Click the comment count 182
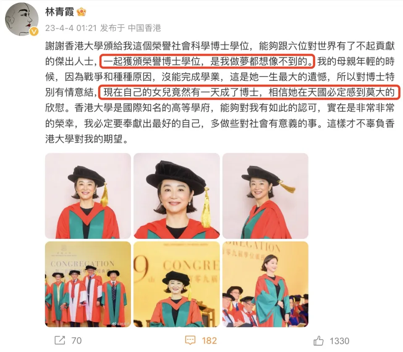 209,341
